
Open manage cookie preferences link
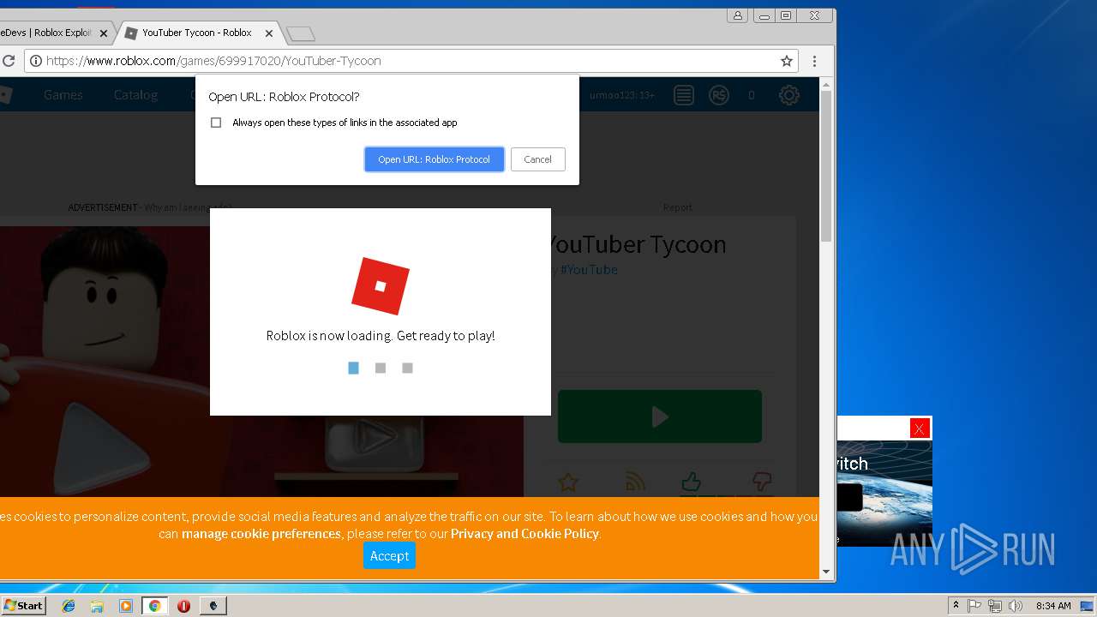(x=261, y=534)
